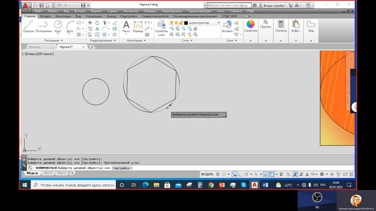The height and width of the screenshot is (211, 376).
Task: Open Свойства слоя layer properties
Action: click(x=161, y=28)
